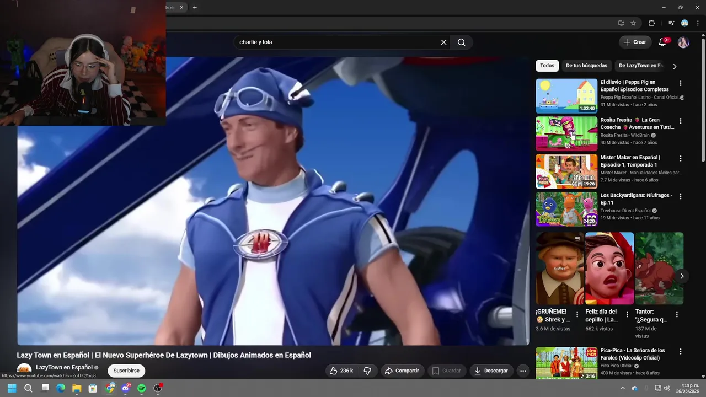The width and height of the screenshot is (706, 397).
Task: Launch Microsoft Edge from taskbar
Action: (61, 388)
